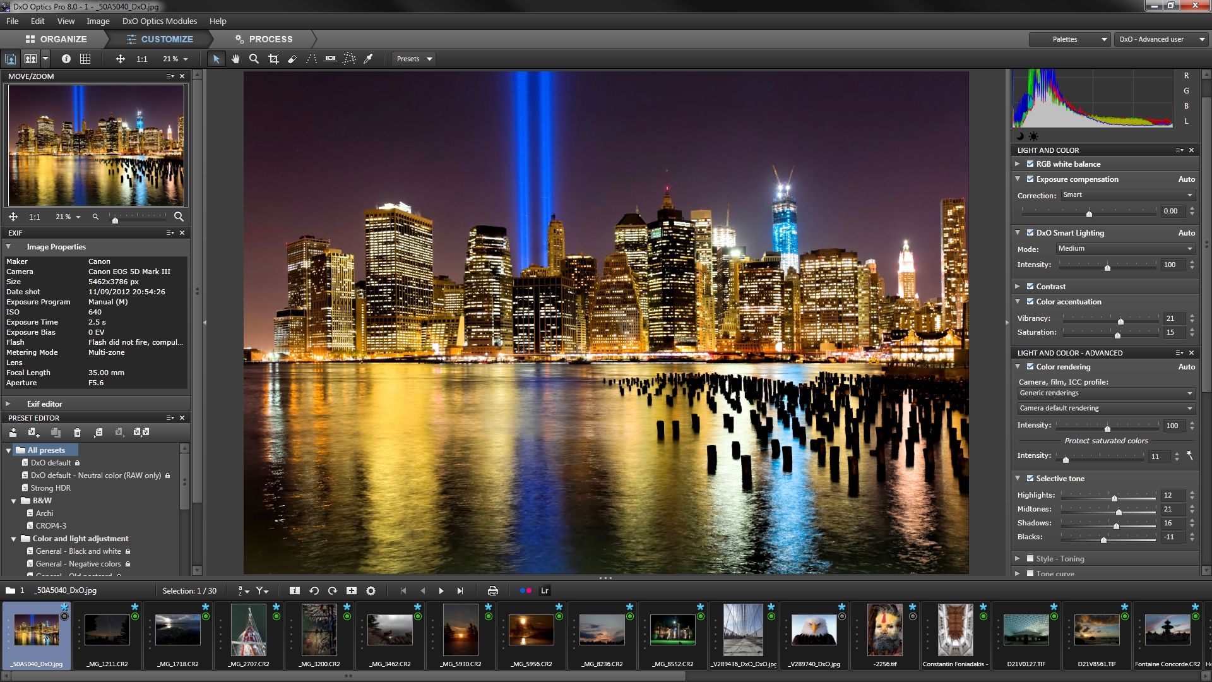Open Camera default rendering dropdown
Screen dimensions: 1212x682
(x=1107, y=409)
